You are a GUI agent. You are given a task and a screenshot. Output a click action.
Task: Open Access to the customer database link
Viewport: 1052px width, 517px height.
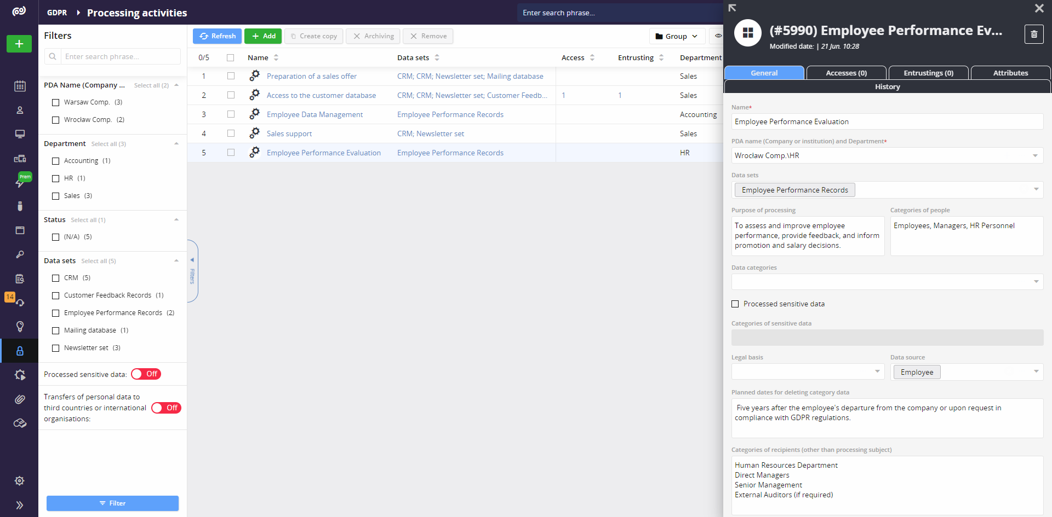pyautogui.click(x=321, y=95)
